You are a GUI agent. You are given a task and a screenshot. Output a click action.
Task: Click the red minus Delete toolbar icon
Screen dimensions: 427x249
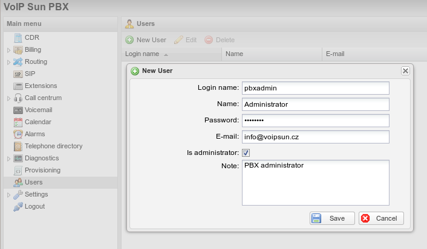[x=209, y=40]
